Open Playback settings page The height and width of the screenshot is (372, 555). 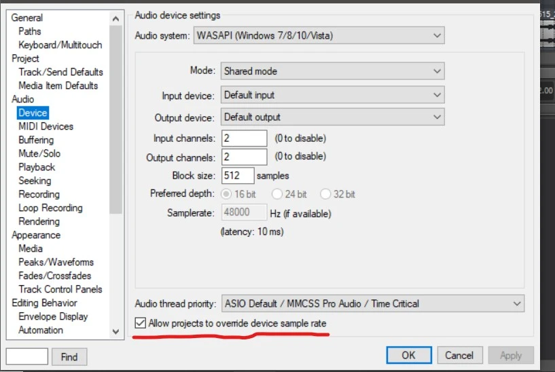click(37, 167)
